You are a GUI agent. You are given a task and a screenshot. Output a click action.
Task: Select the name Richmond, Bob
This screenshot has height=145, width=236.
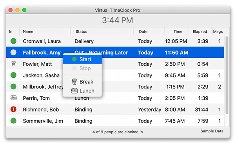[41, 109]
